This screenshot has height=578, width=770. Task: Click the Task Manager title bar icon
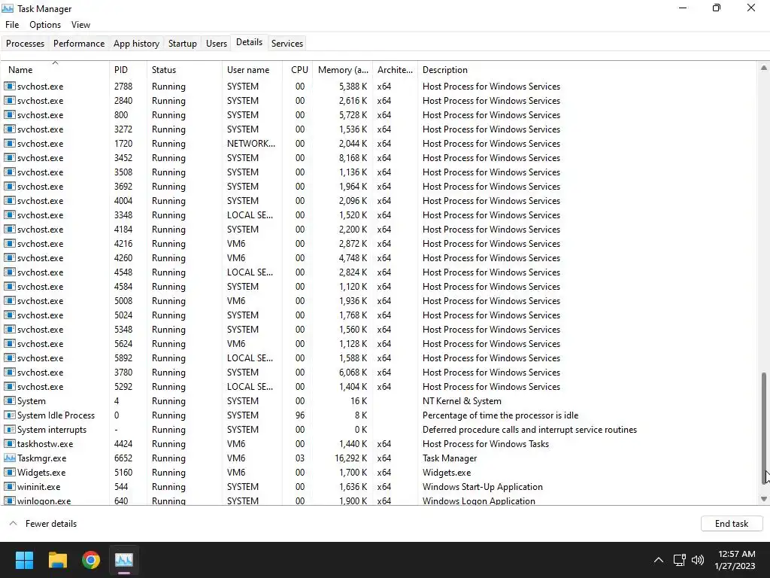8,8
